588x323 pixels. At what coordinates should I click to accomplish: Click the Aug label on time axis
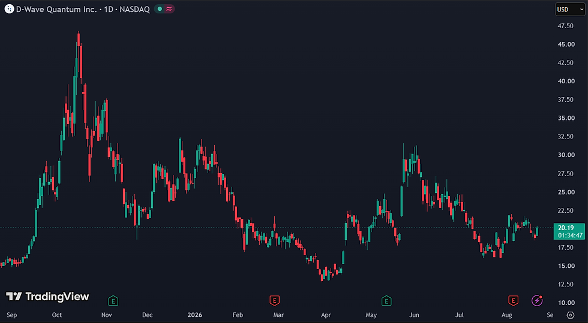point(506,315)
